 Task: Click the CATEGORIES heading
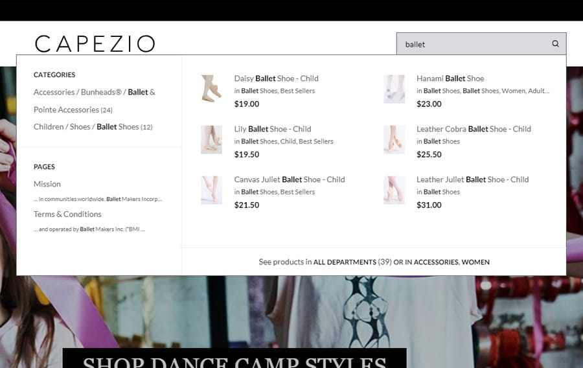click(x=54, y=75)
